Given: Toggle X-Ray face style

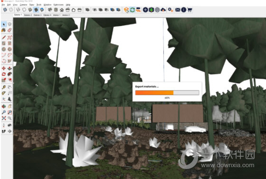Looking at the screenshot, I should point(5,10).
